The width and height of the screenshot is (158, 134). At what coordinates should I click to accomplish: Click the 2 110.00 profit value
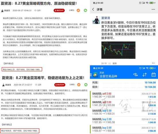click(x=152, y=114)
